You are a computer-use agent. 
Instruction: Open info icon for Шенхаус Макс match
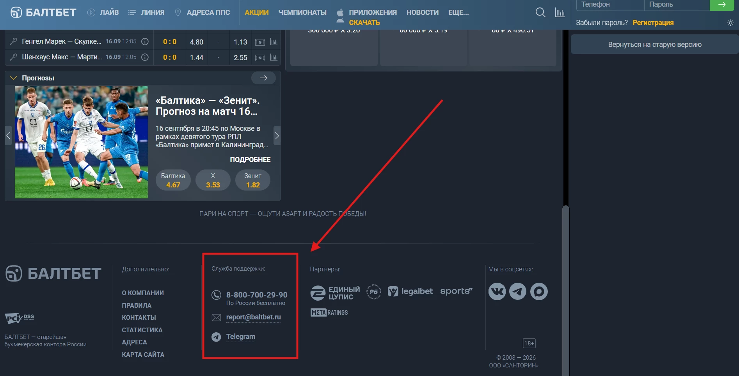[x=145, y=57]
